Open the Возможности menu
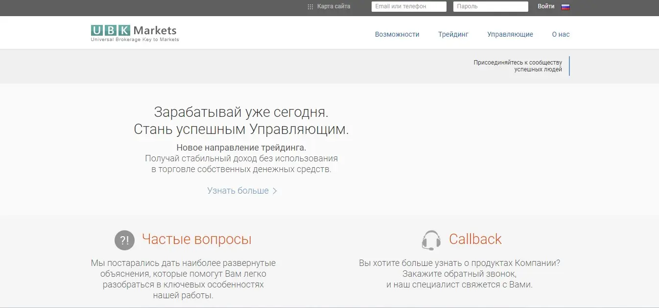The image size is (659, 308). click(x=397, y=34)
